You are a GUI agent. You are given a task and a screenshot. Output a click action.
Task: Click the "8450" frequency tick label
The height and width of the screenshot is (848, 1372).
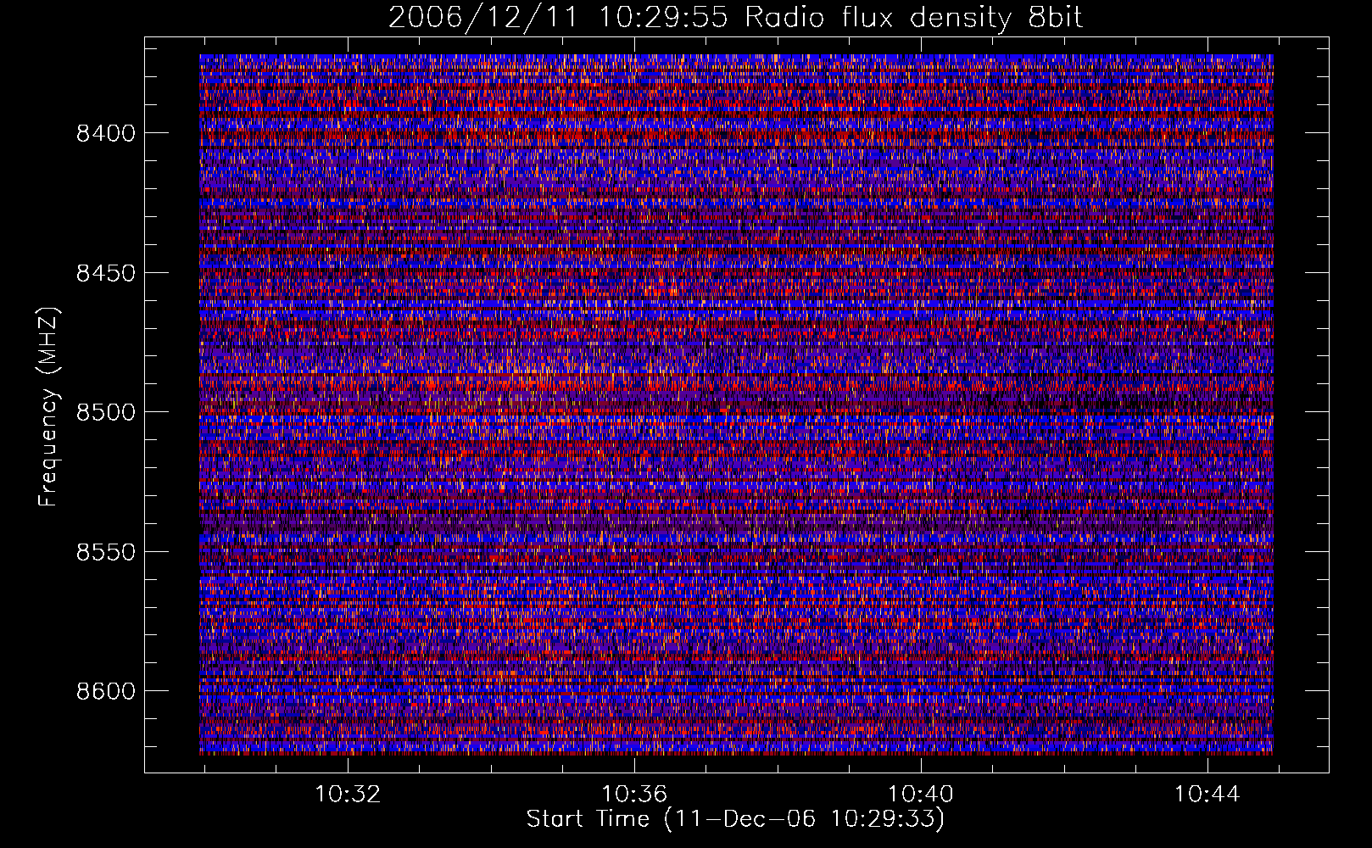coord(106,273)
